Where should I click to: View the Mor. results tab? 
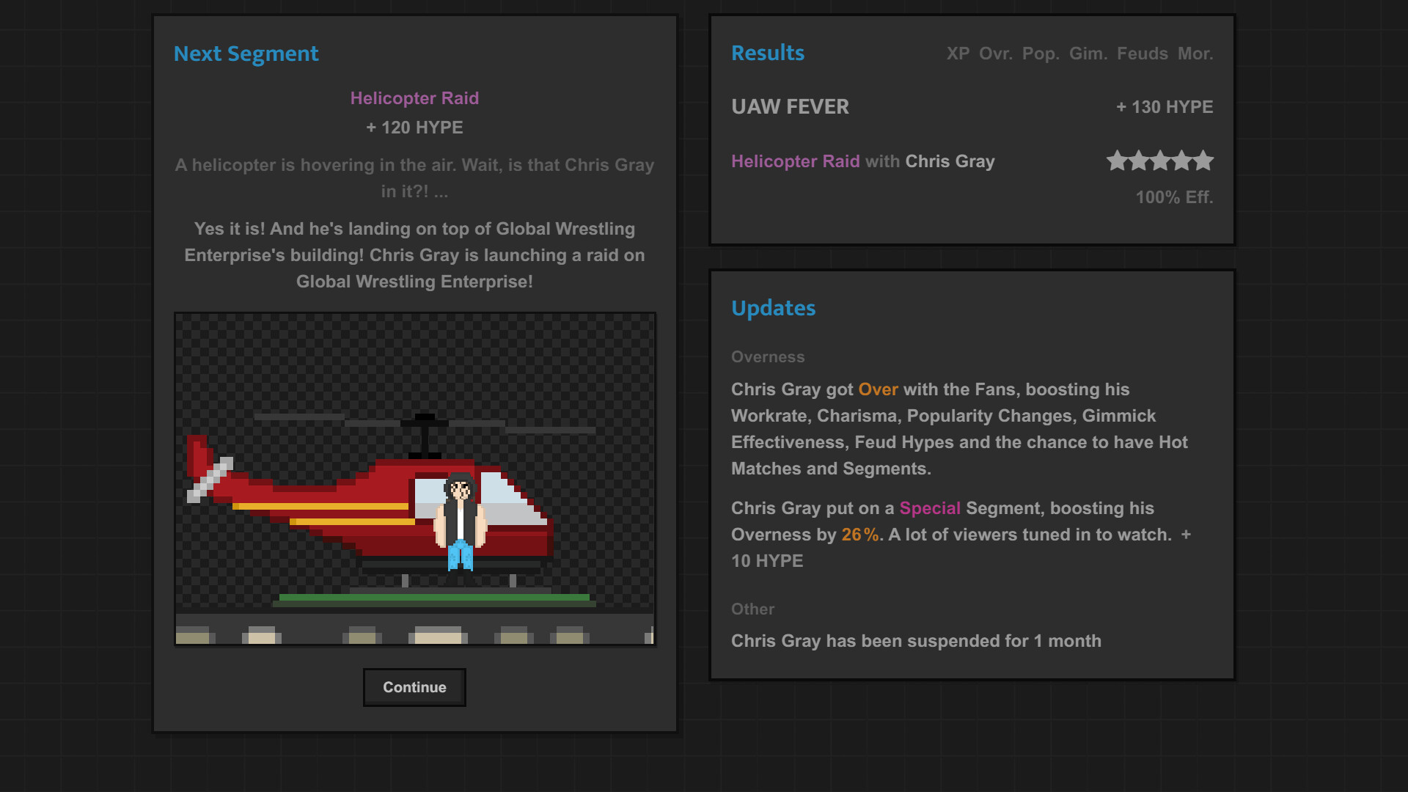point(1195,54)
